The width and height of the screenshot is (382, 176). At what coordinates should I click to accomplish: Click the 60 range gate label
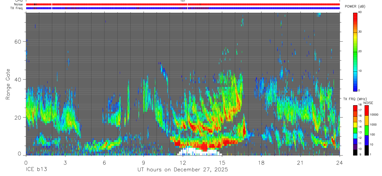click(18, 42)
